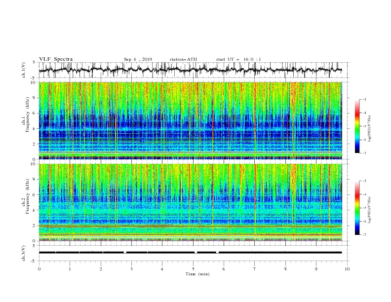Screen dimensions: 391x302
Task: Click time axis tick label "3"
Action: pos(131,269)
